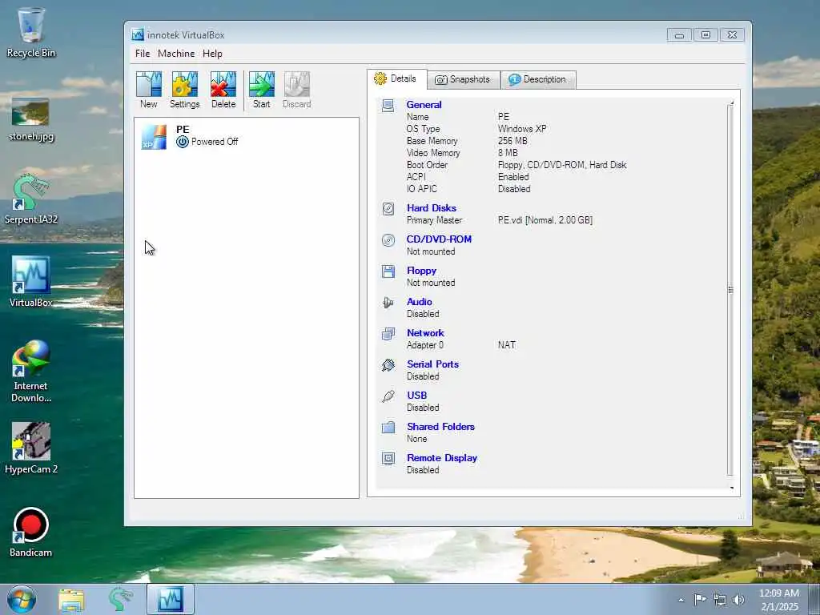Viewport: 820px width, 615px height.
Task: Click the VirtualBox desktop shortcut
Action: pos(31,281)
